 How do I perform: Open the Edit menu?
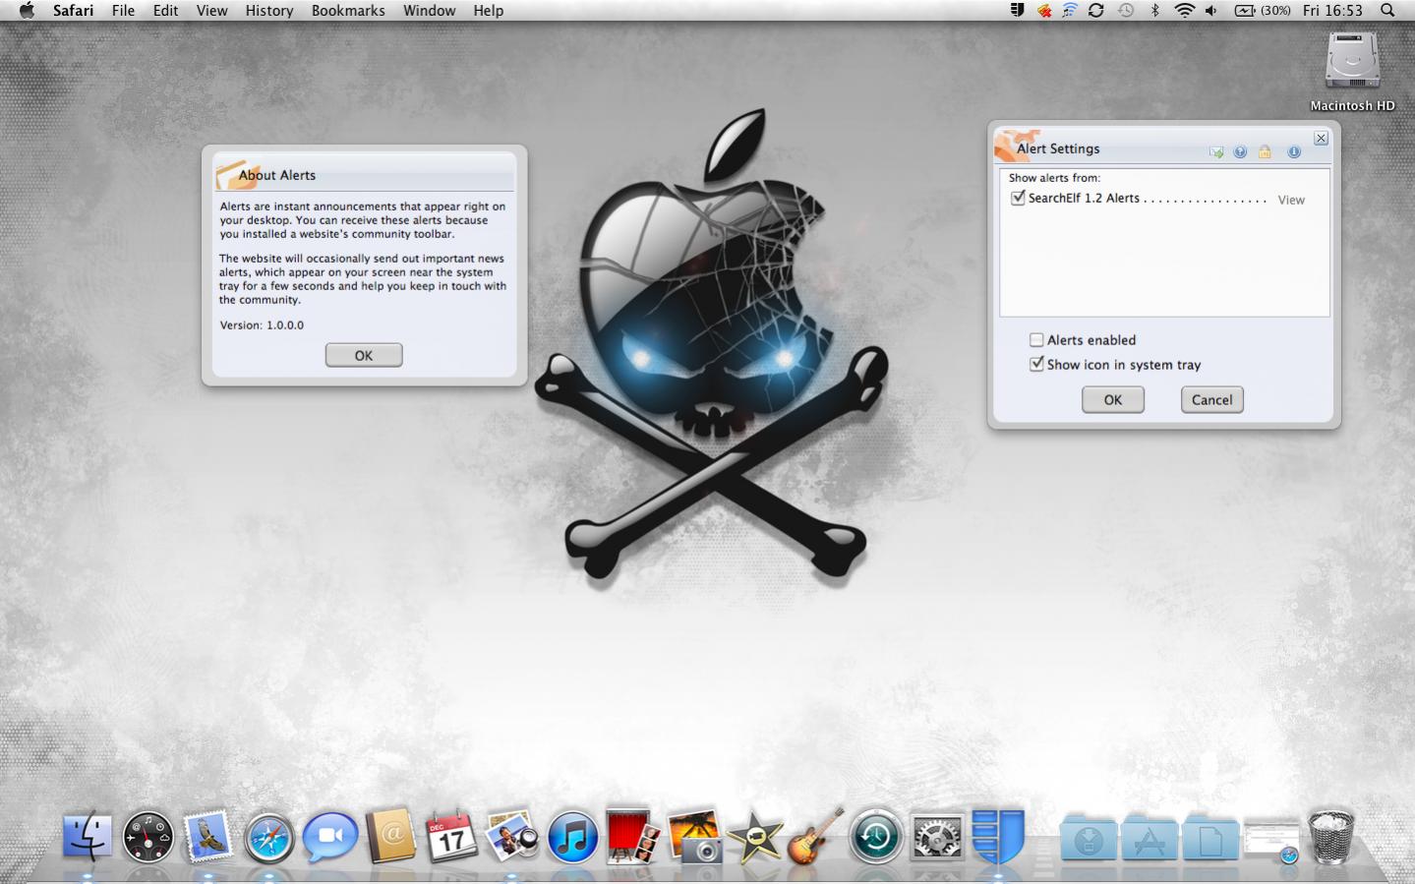(165, 10)
